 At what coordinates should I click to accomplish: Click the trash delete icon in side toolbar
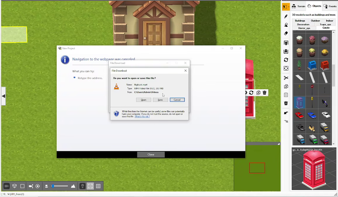coord(286,103)
